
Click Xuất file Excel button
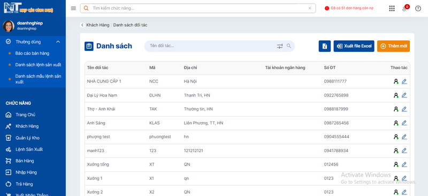pos(354,46)
